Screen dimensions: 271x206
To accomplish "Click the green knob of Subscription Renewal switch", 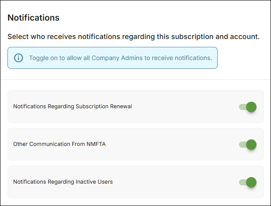I will pyautogui.click(x=251, y=107).
